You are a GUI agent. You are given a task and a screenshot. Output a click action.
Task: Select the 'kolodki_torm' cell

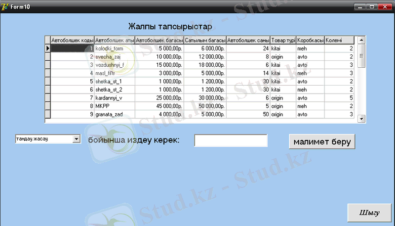pos(114,48)
